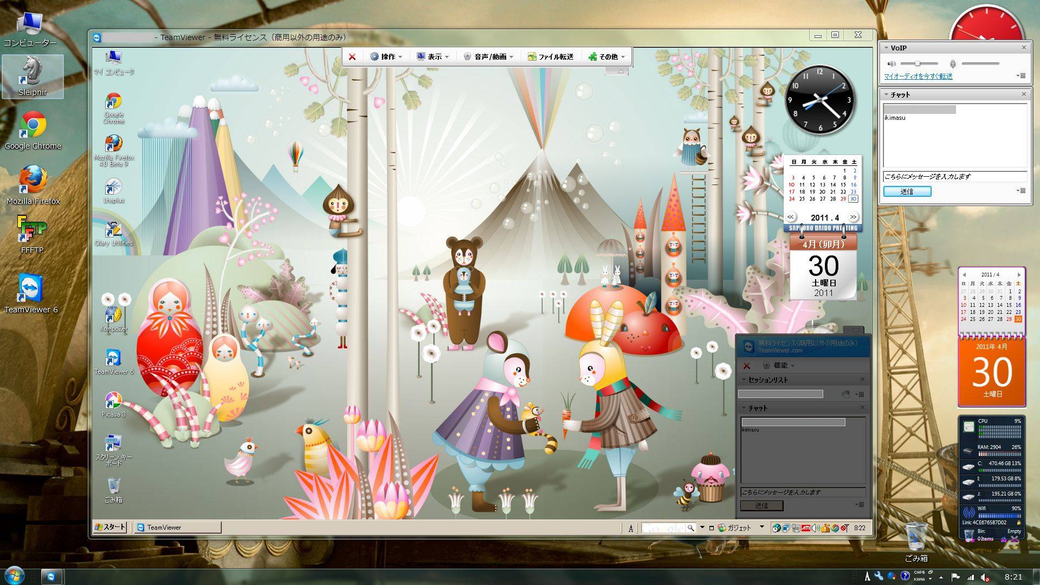Click search magnifier in remote taskbar

690,528
